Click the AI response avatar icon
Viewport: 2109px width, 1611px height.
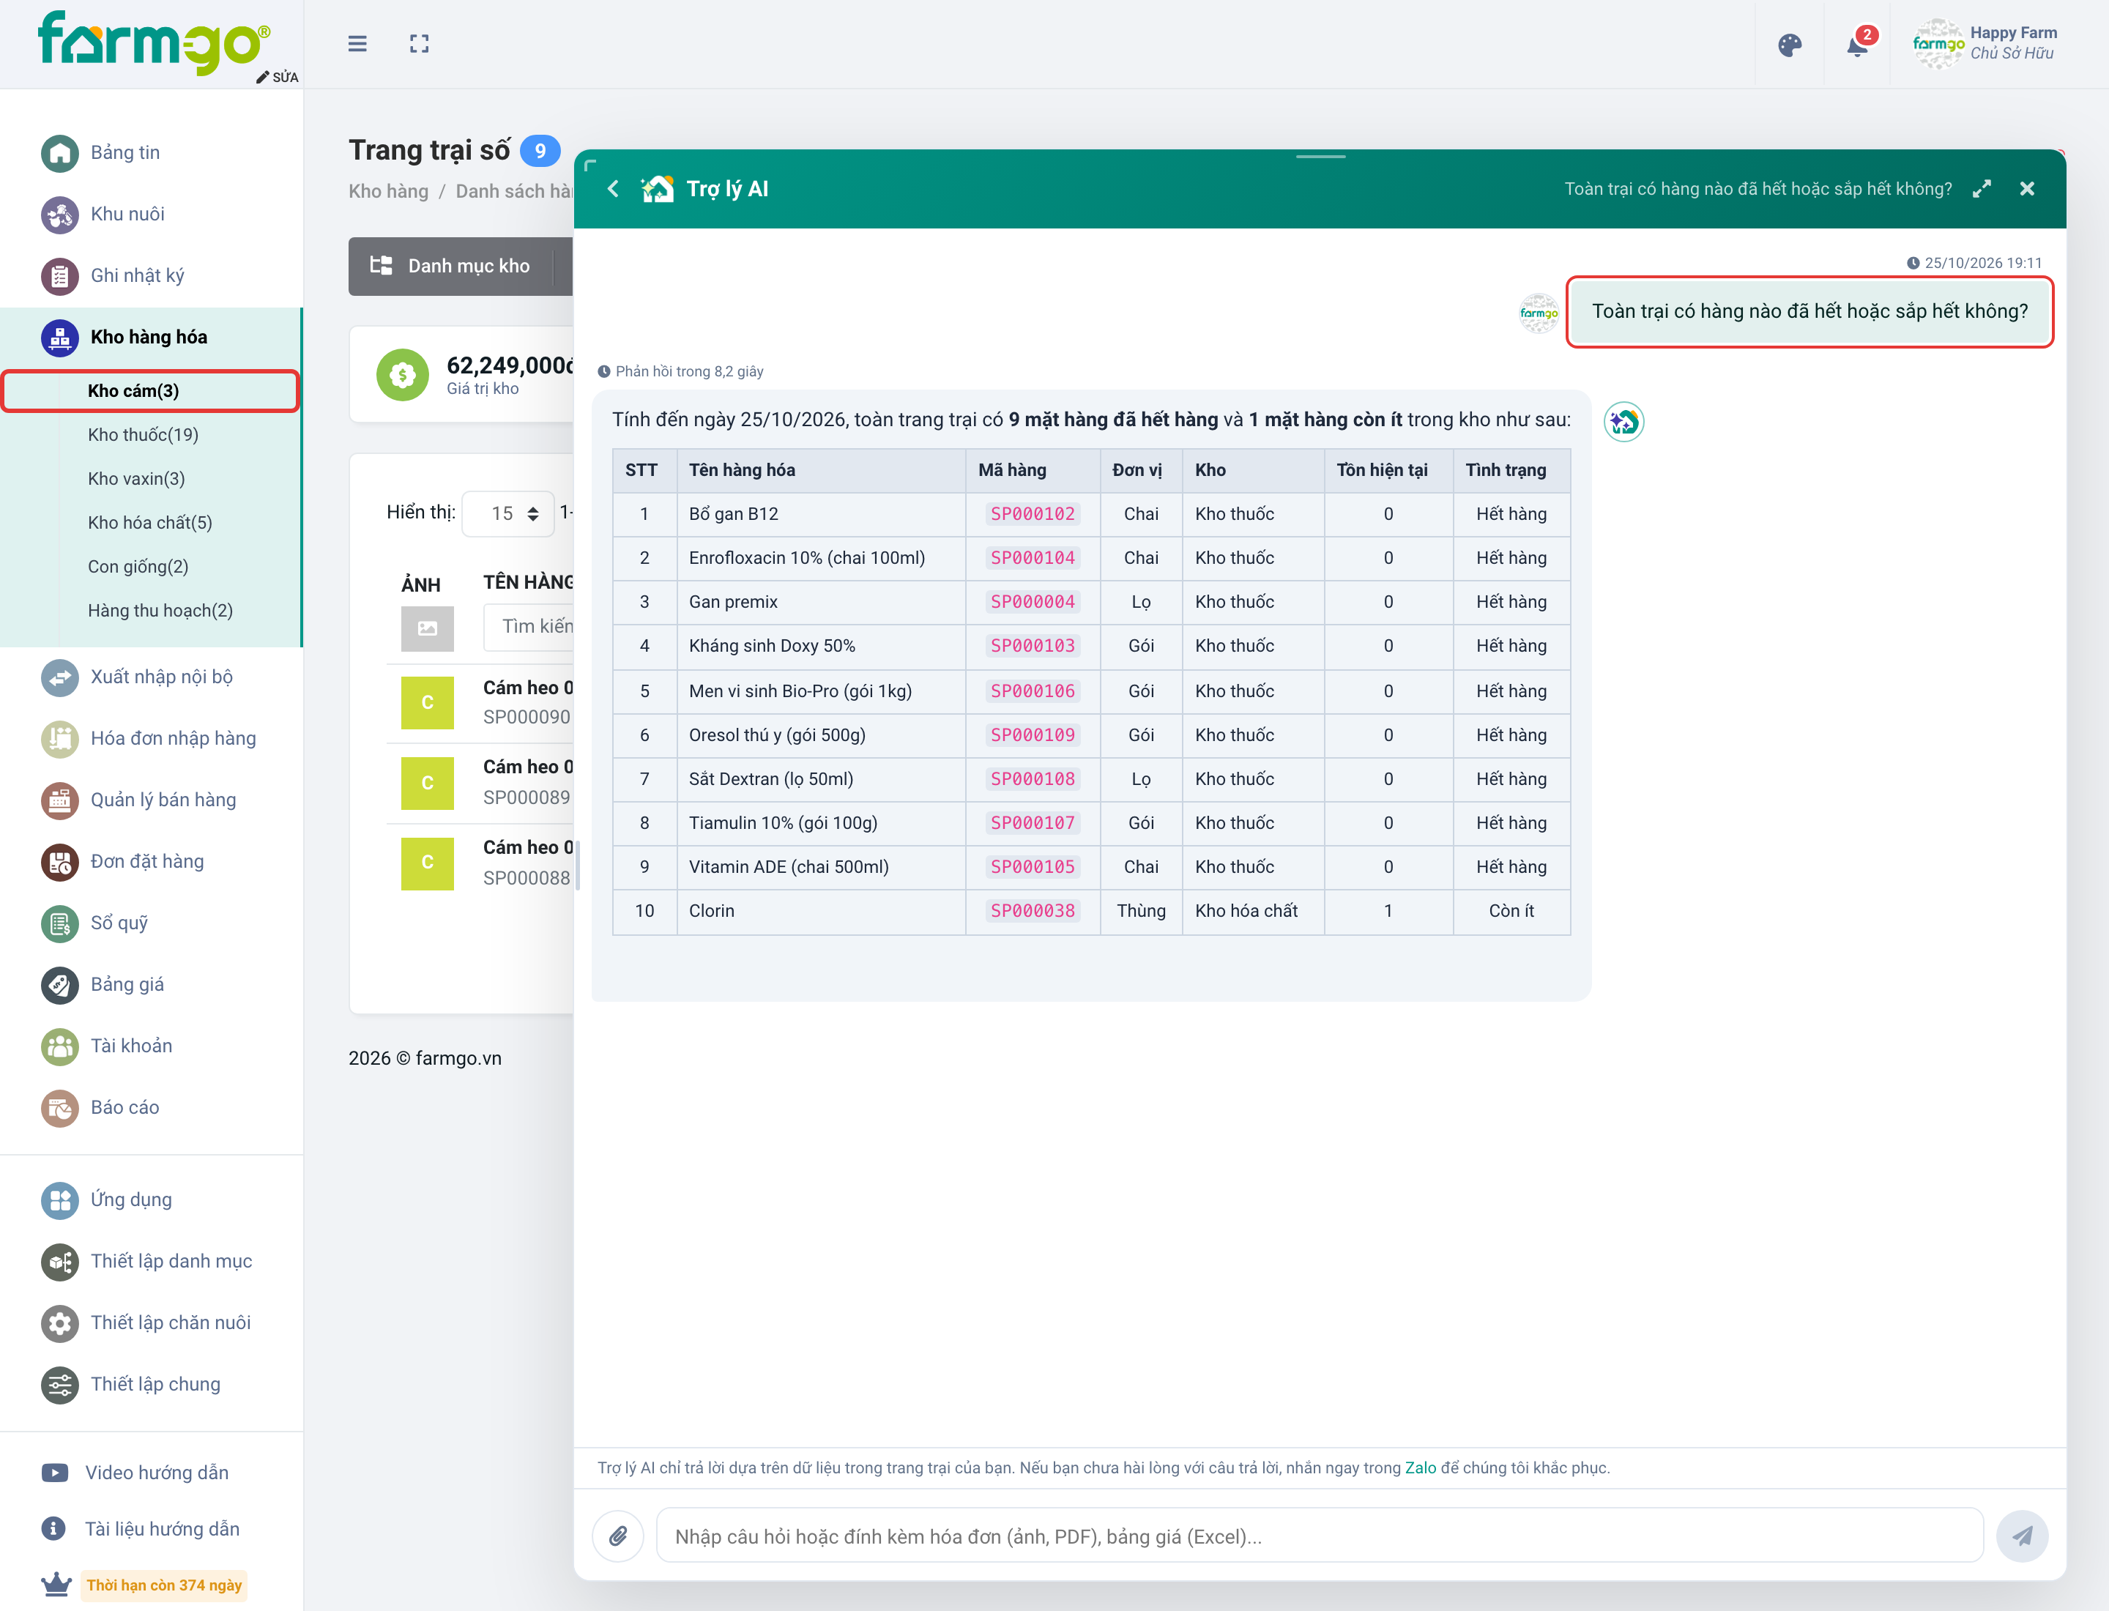tap(1623, 422)
